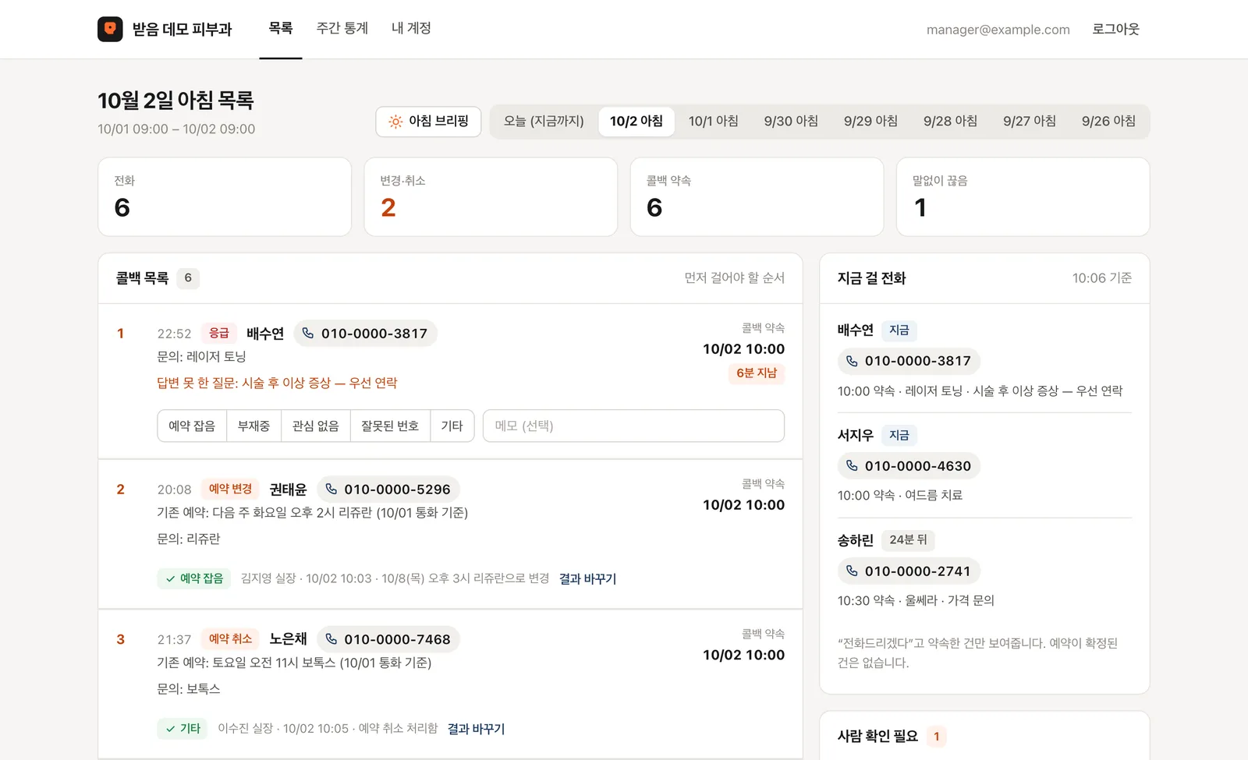Click the 예약 취소 tag for 노은채
The image size is (1248, 760).
[230, 639]
